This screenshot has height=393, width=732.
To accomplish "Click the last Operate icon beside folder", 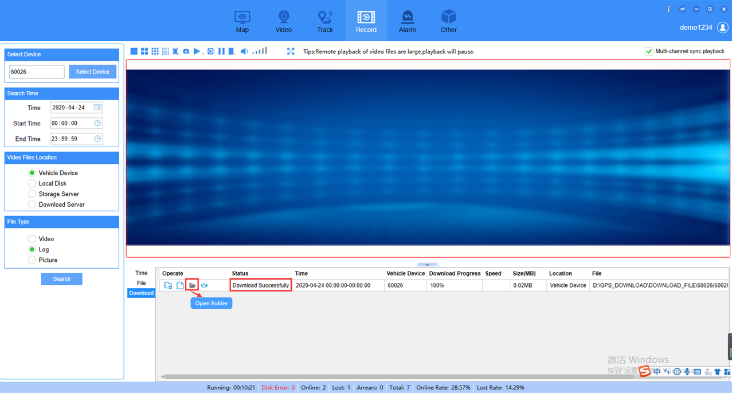I will tap(204, 285).
